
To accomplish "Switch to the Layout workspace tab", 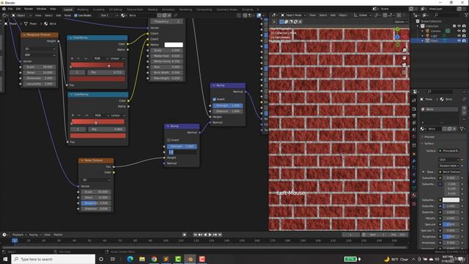I will click(68, 10).
